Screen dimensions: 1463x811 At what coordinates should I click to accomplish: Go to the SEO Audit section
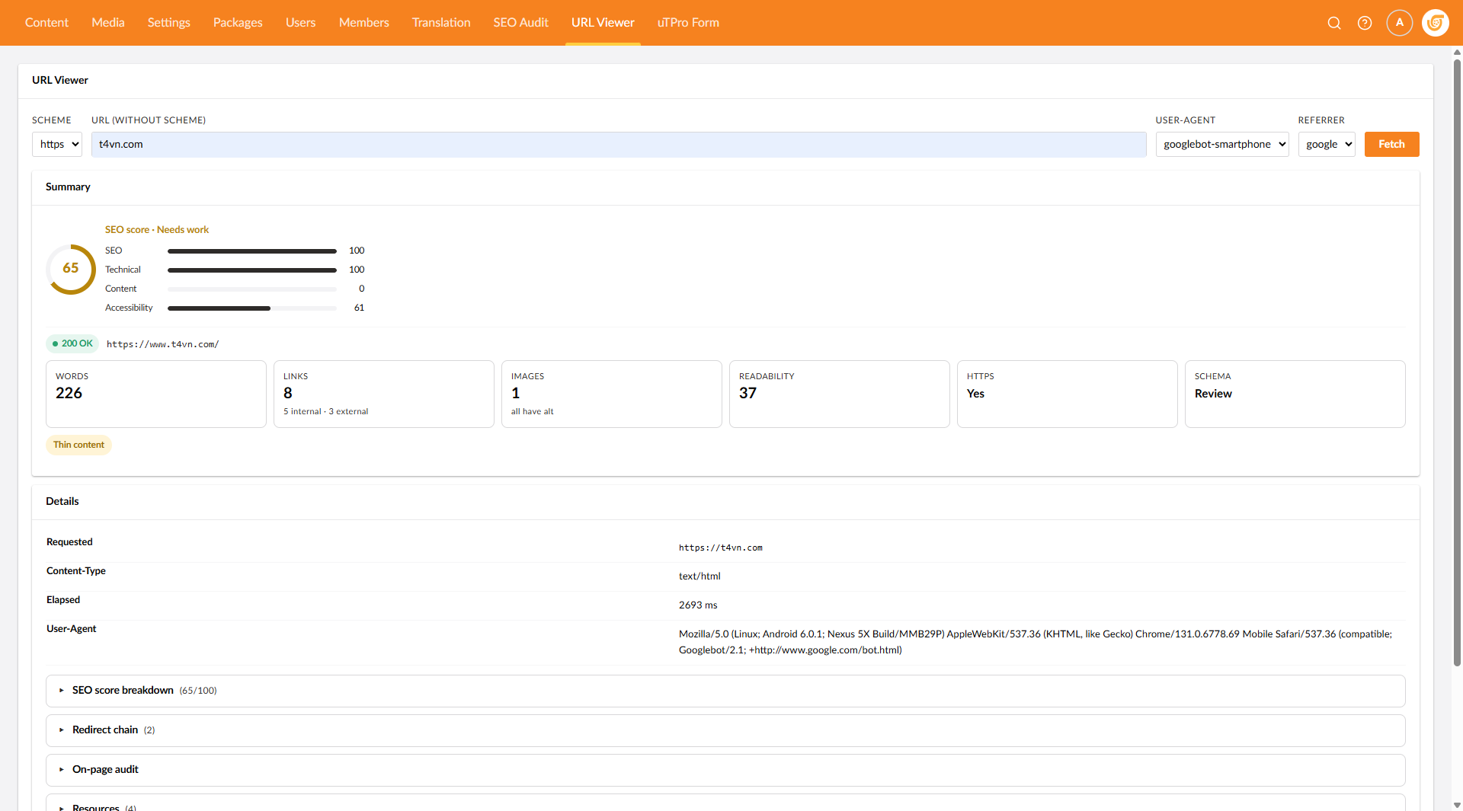click(521, 23)
